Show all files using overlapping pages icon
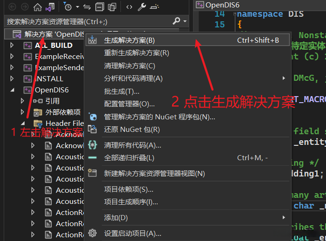This screenshot has width=326, height=241. point(112,7)
